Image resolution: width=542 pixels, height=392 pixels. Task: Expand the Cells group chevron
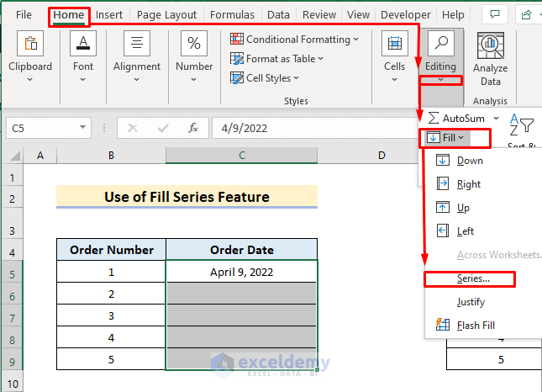395,80
